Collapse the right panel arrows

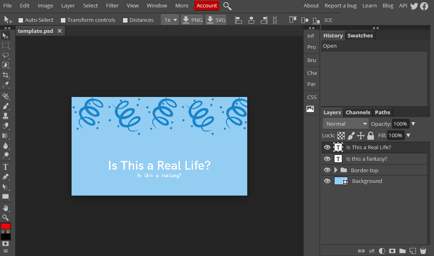376,28
